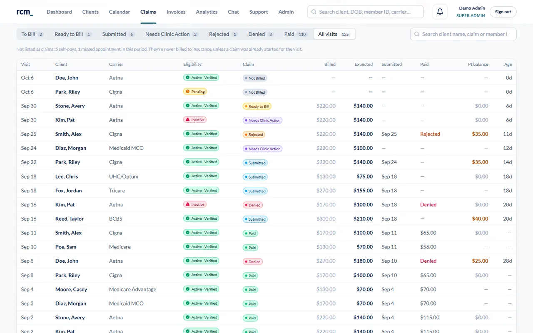Go to Support
The image size is (533, 333).
click(x=259, y=12)
